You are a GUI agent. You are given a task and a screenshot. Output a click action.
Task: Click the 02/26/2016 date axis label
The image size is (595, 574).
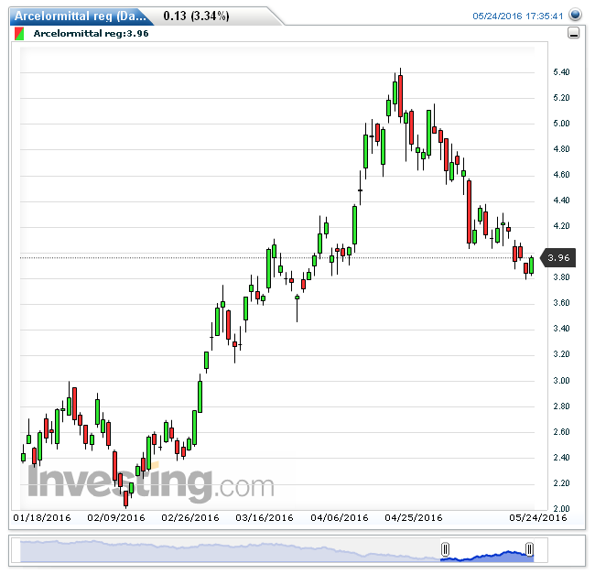[x=190, y=518]
